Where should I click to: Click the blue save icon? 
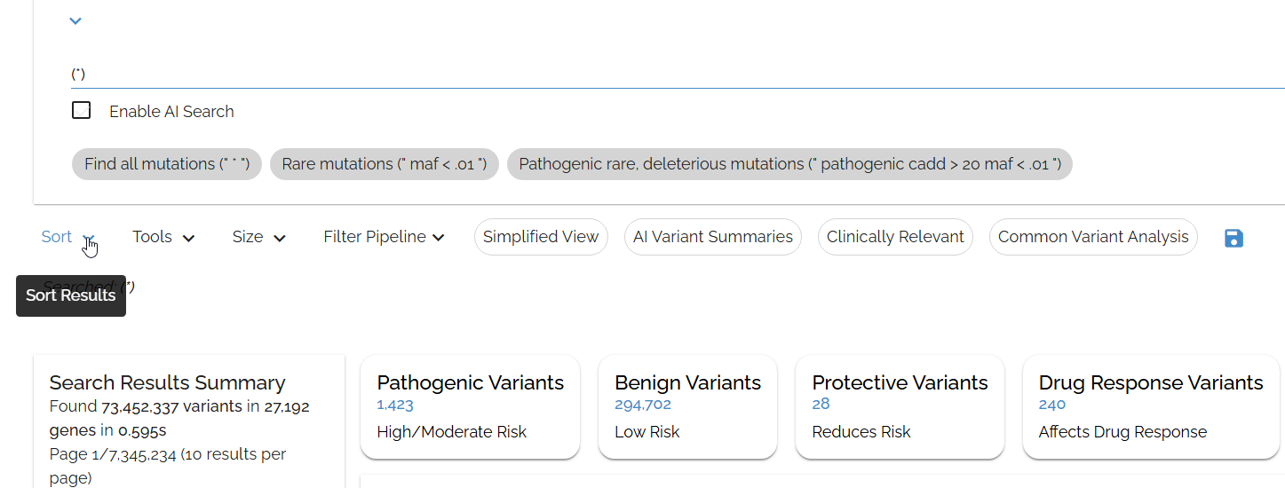pyautogui.click(x=1233, y=238)
